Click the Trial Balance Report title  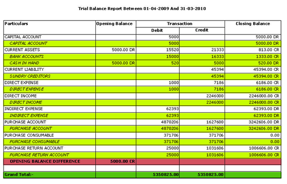pos(142,8)
